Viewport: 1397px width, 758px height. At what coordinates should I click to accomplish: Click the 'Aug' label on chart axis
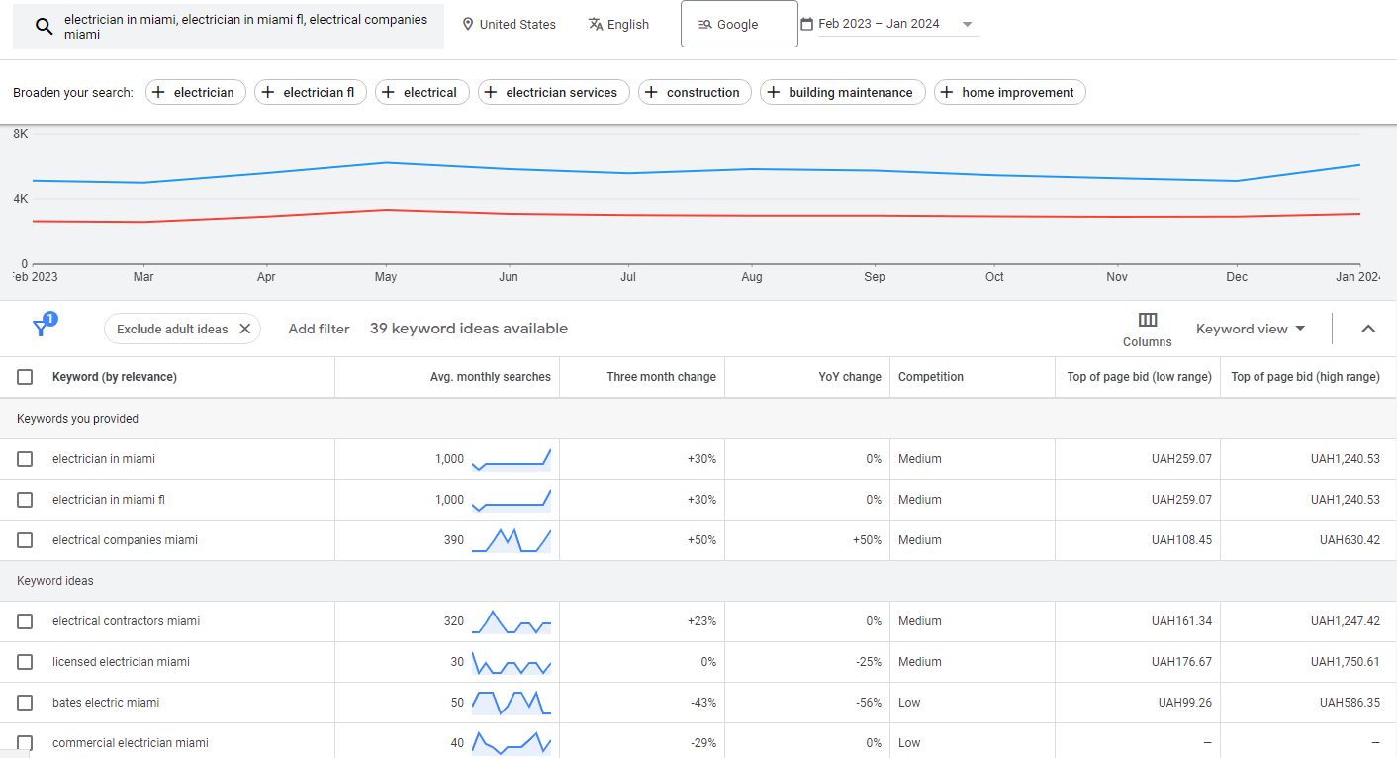coord(752,277)
